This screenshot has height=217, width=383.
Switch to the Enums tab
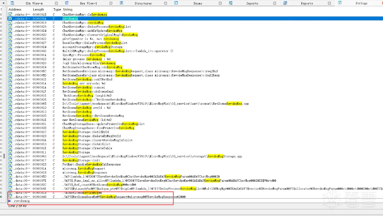(198, 3)
